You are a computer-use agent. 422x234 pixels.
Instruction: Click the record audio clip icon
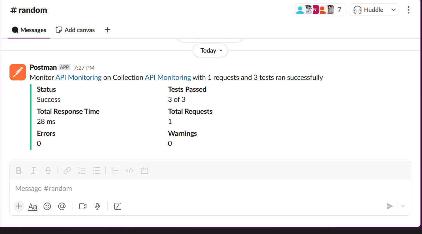[x=97, y=206]
